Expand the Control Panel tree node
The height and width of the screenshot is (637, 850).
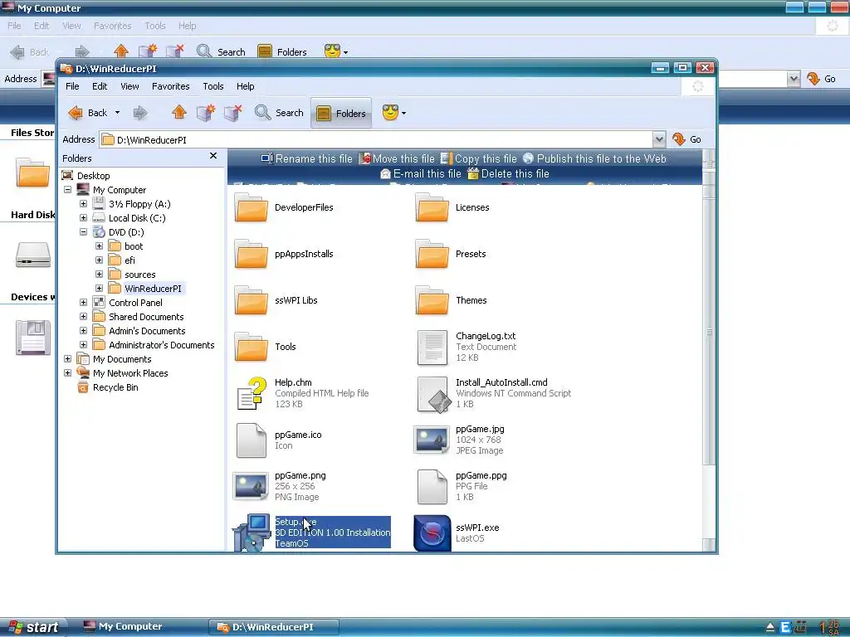point(84,302)
